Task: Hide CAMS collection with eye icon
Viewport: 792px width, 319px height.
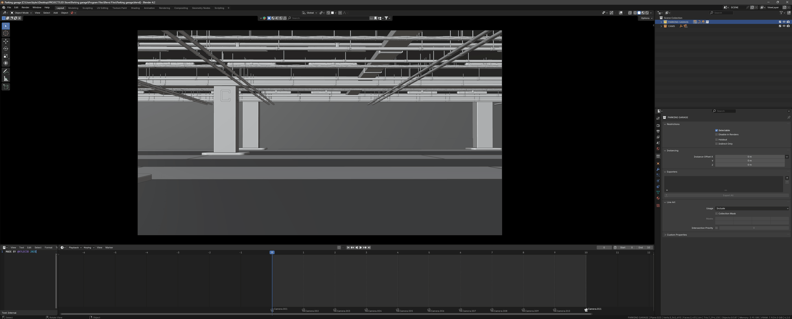Action: [784, 26]
